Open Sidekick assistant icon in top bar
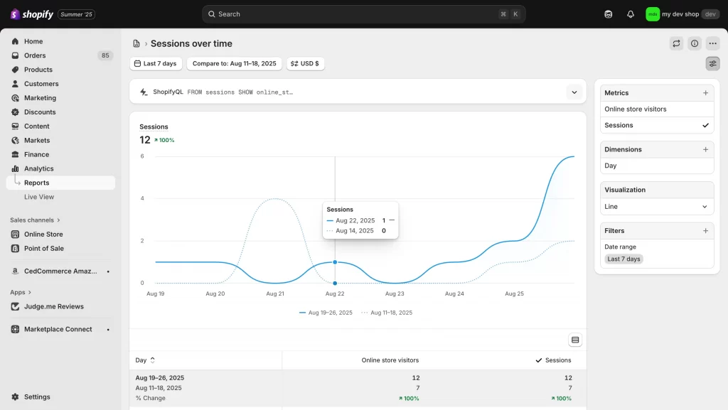The height and width of the screenshot is (410, 728). point(609,14)
